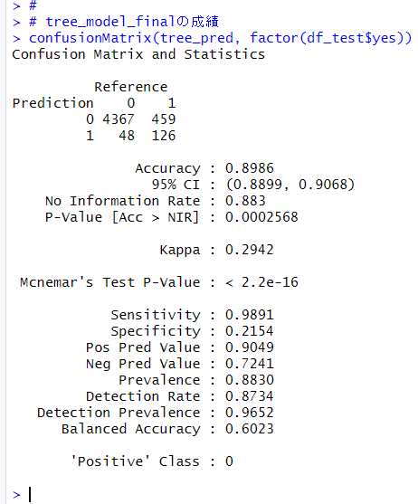Click the Prediction row header
Image resolution: width=418 pixels, height=504 pixels.
(x=53, y=103)
